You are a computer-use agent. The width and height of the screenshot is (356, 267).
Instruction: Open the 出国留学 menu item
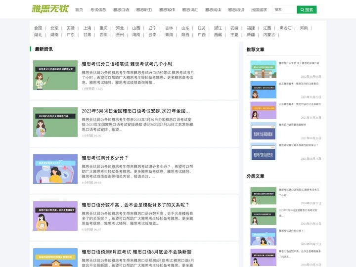tap(259, 10)
